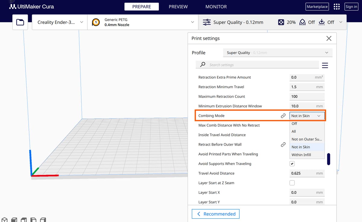Select Not on Outer Surface option
Screen dimensions: 362x222
point(307,139)
